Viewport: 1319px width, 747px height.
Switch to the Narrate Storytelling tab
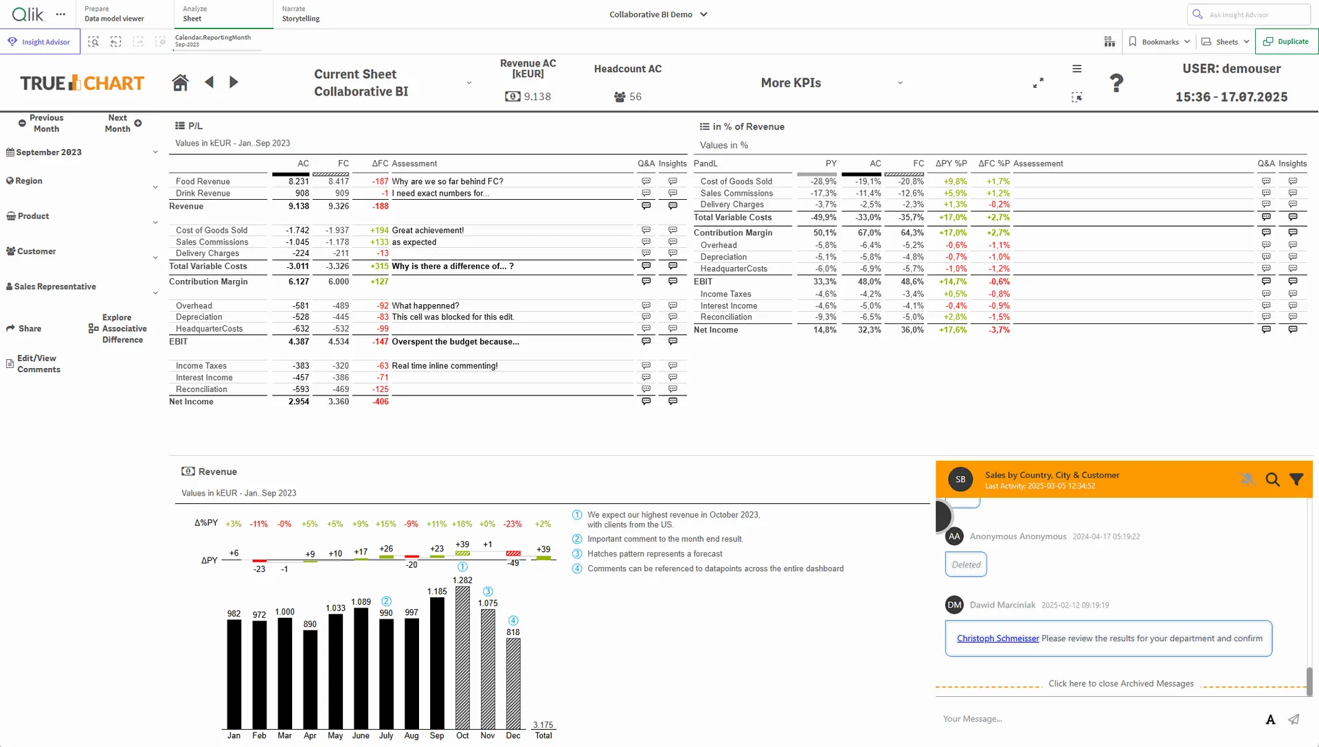(301, 14)
